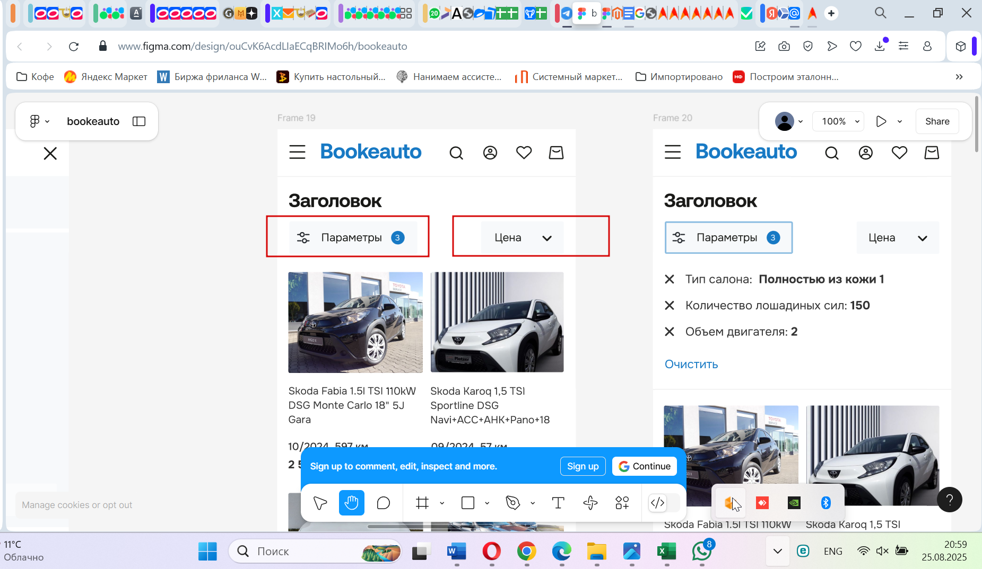Click profile icon in Frame 19 header
Screen dimensions: 982x569
(x=490, y=153)
